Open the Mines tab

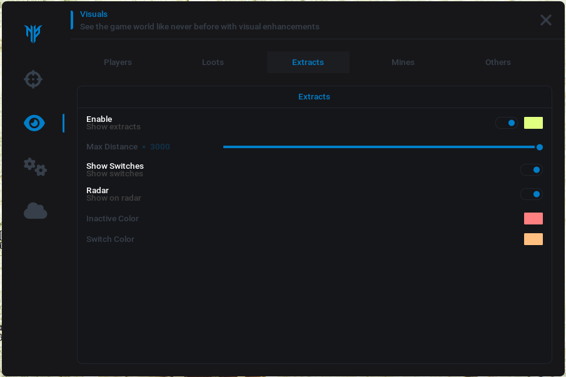click(403, 63)
